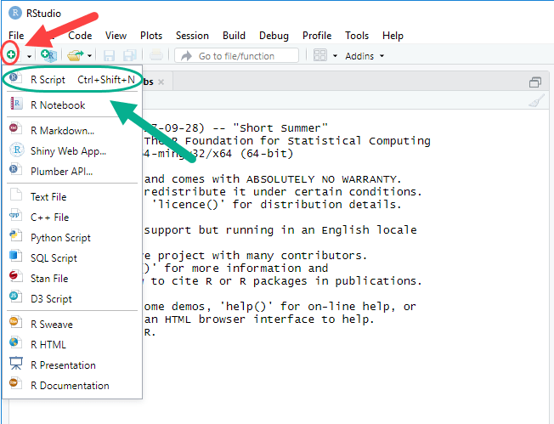Viewport: 554px width, 424px height.
Task: Click the Save All documents icon
Action: point(130,55)
